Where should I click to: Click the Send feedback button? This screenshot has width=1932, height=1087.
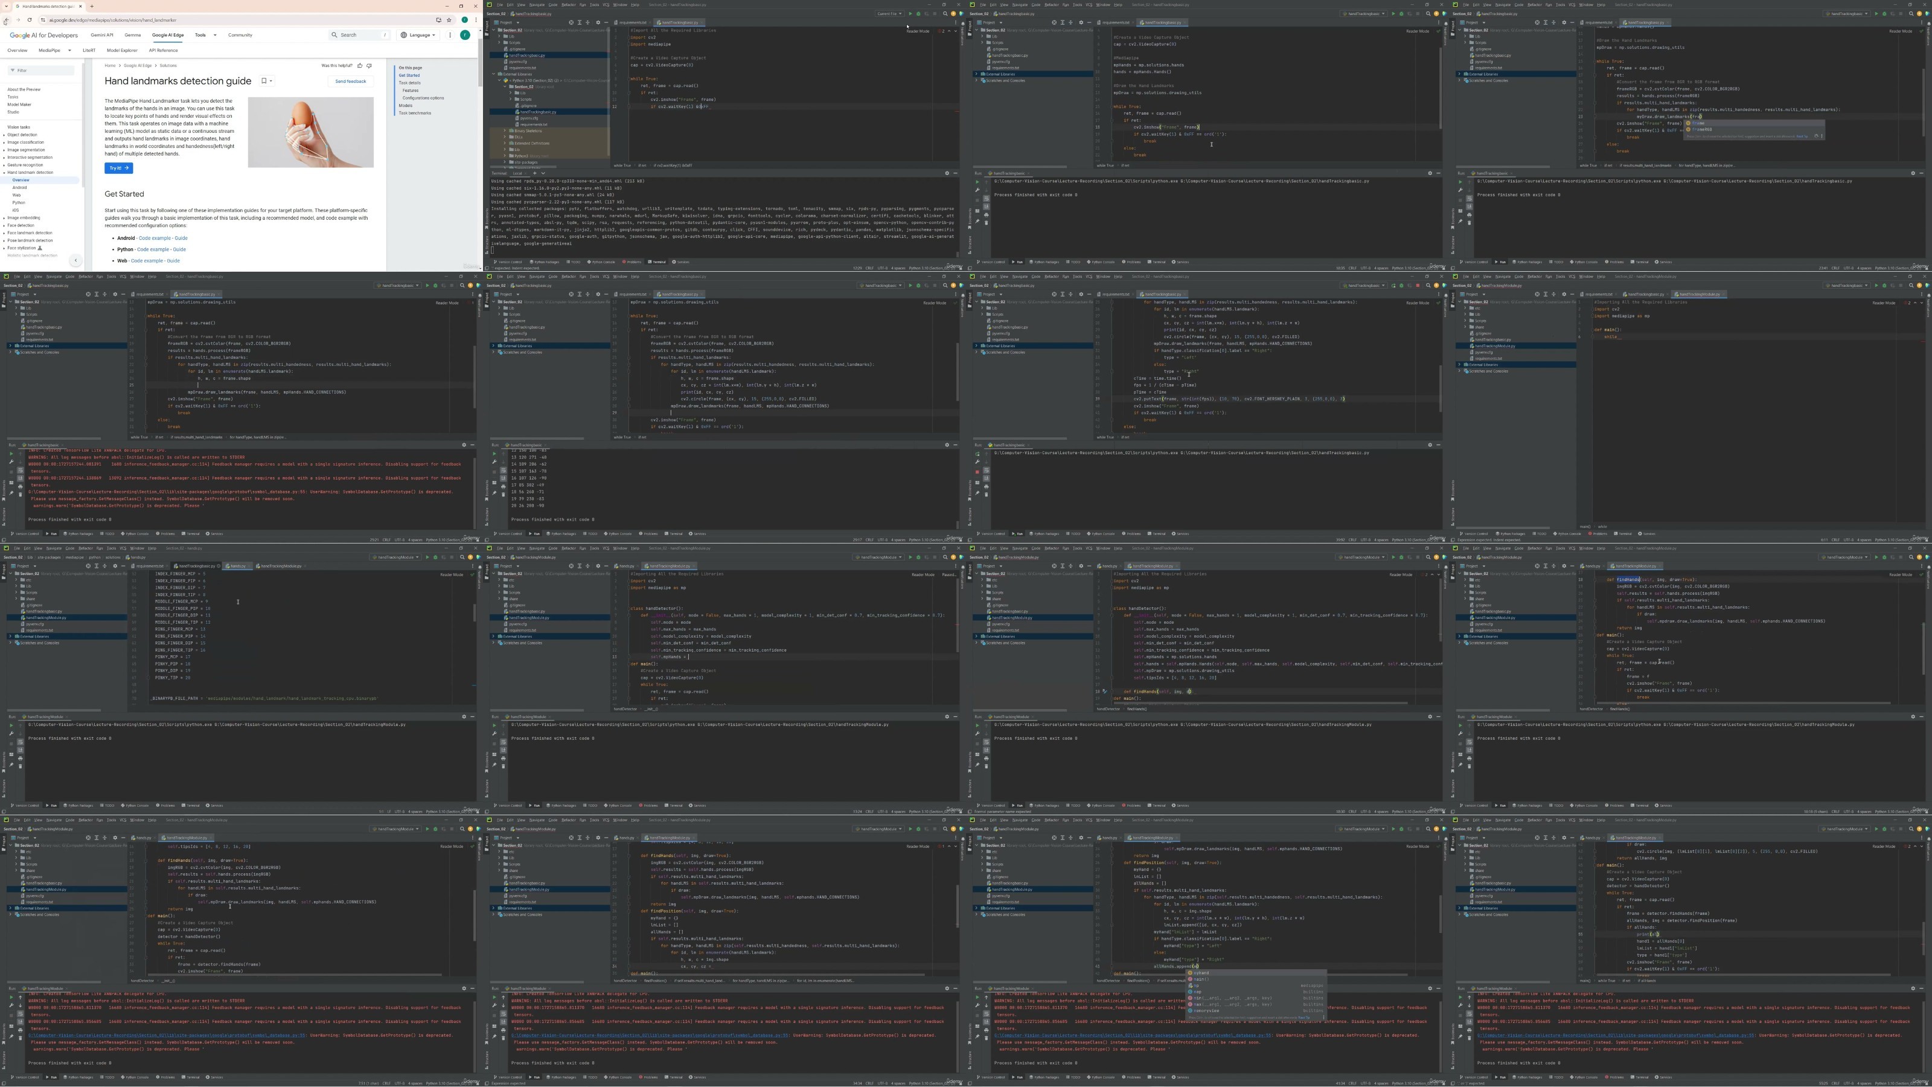tap(350, 81)
